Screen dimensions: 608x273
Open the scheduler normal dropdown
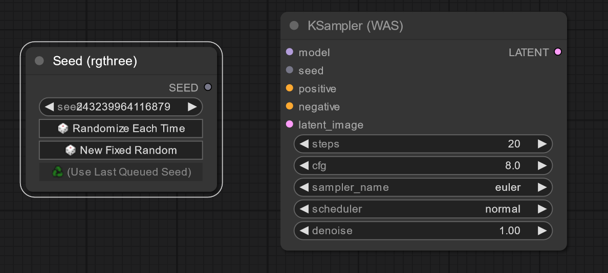[423, 209]
